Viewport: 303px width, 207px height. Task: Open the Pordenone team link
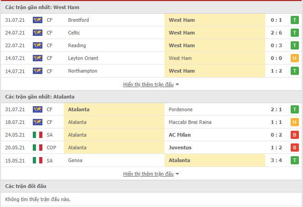[x=180, y=109]
